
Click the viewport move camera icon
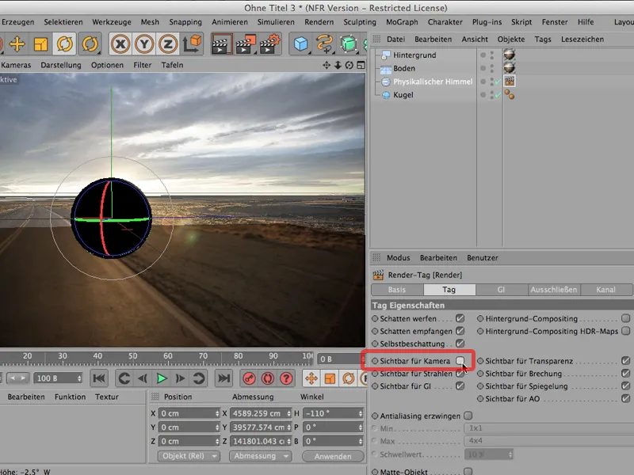tap(327, 65)
